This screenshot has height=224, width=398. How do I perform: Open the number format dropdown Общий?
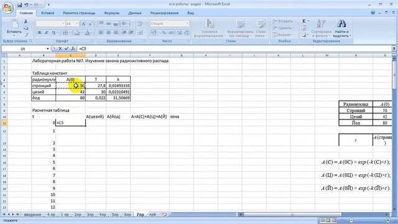[x=187, y=24]
